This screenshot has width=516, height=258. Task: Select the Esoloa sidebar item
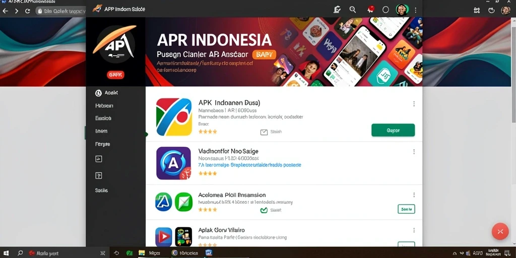coord(103,118)
